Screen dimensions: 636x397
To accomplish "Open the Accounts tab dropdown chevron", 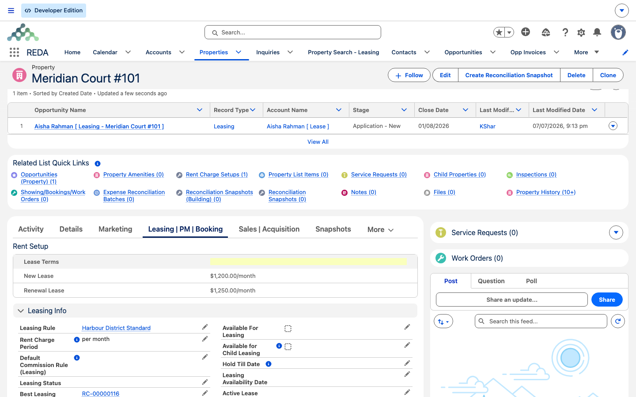I will coord(182,52).
